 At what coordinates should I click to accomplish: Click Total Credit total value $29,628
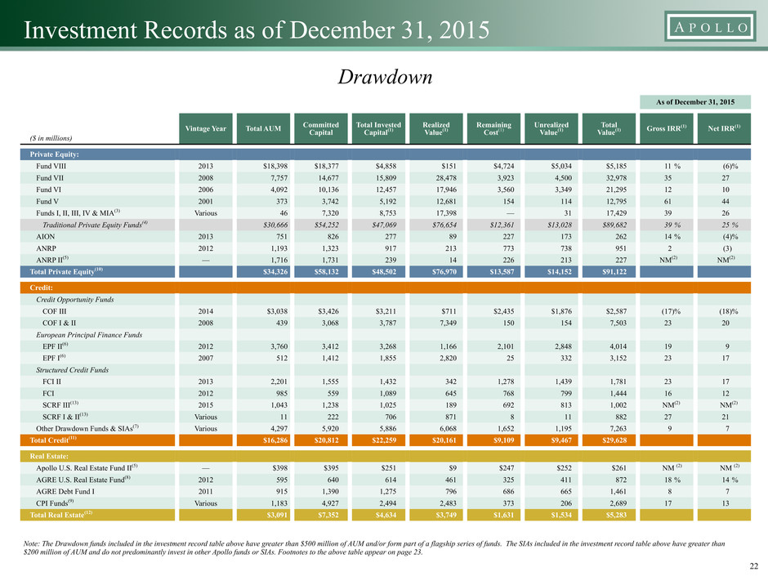click(x=614, y=440)
